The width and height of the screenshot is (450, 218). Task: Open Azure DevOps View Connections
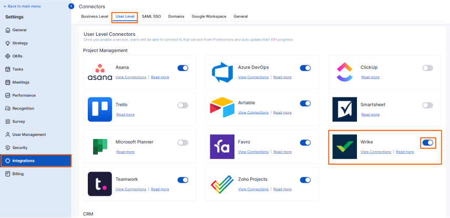[x=253, y=77]
